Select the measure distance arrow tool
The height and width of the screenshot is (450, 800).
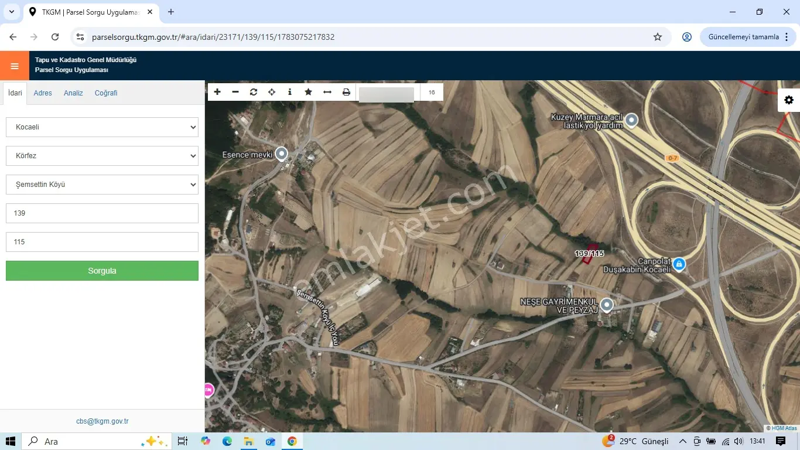pyautogui.click(x=327, y=92)
